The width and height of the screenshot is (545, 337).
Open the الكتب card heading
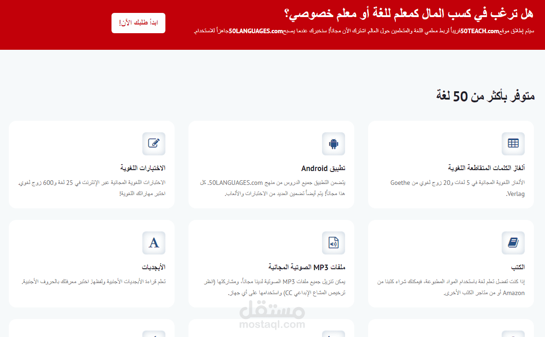click(x=518, y=267)
